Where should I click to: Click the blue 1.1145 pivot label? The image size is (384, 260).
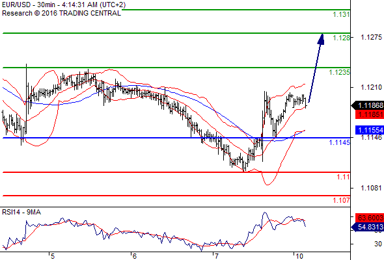[339, 142]
